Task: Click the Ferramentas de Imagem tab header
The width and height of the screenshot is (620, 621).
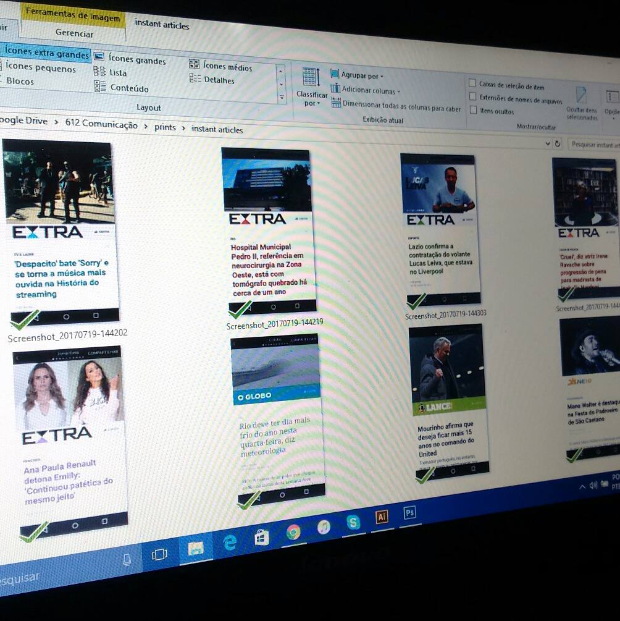Action: tap(73, 15)
